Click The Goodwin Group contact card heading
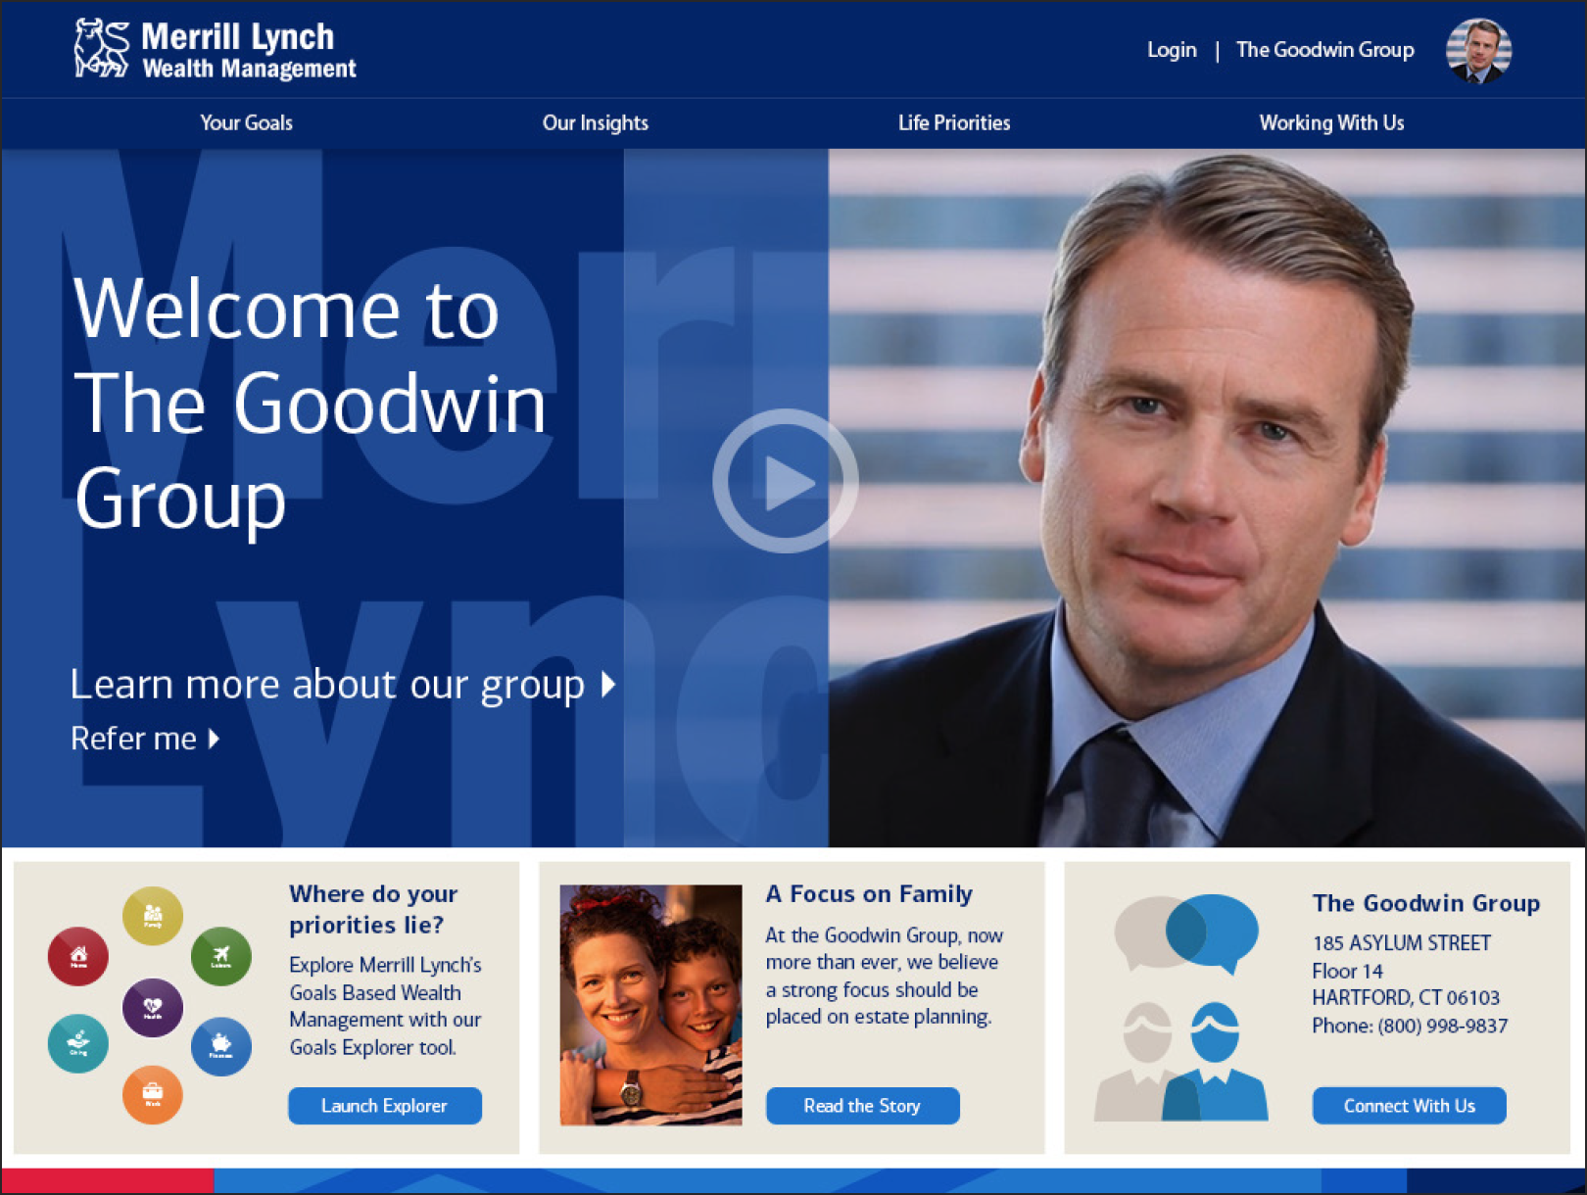The image size is (1587, 1195). click(1426, 903)
